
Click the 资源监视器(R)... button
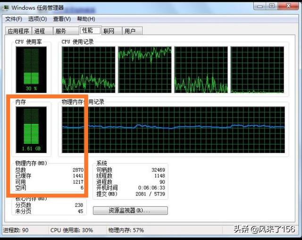tap(130, 210)
